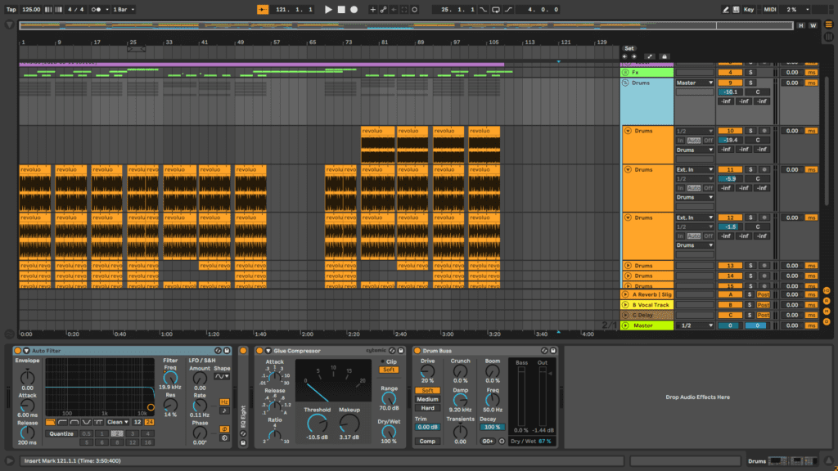Toggle the Follow playback icon
The height and width of the screenshot is (471, 838).
click(263, 10)
